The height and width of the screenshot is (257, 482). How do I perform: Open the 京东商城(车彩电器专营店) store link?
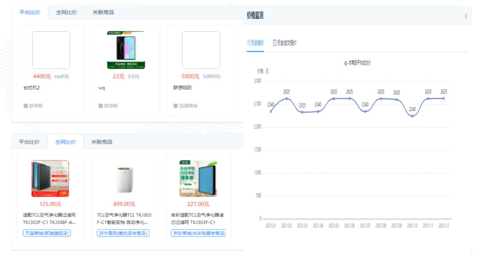click(x=198, y=233)
